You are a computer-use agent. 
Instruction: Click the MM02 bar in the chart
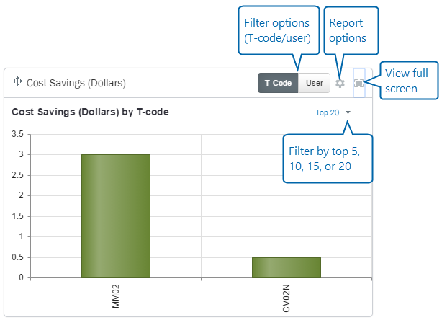click(115, 215)
